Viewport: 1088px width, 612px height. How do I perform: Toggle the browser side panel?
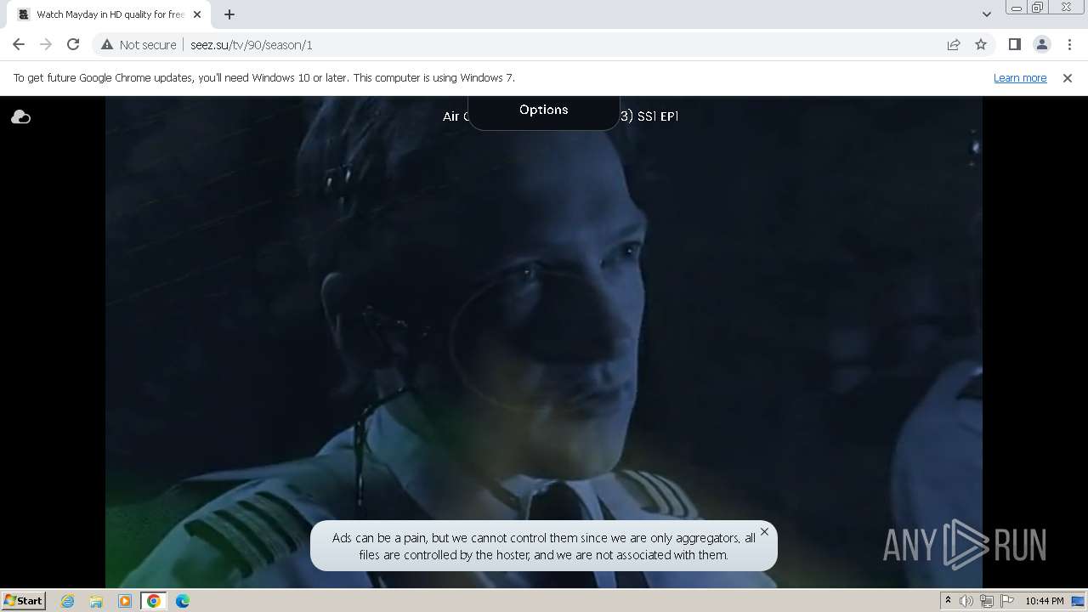pyautogui.click(x=1014, y=45)
